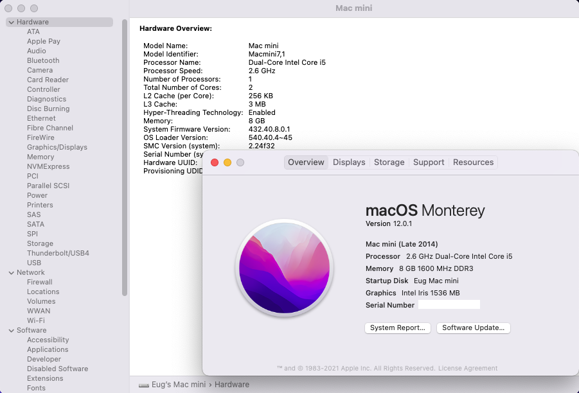Image resolution: width=579 pixels, height=393 pixels.
Task: Collapse the Hardware section in sidebar
Action: (11, 22)
